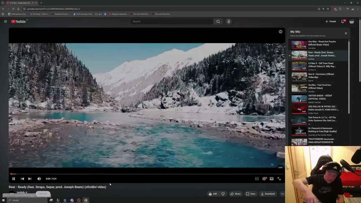Open the Alik & Johanka bookmark

(83, 14)
